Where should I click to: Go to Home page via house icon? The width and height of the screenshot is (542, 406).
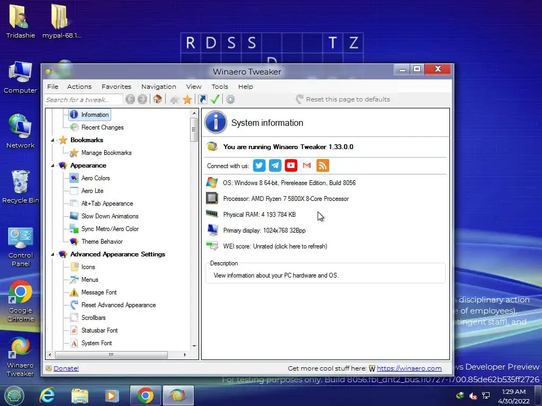point(158,99)
